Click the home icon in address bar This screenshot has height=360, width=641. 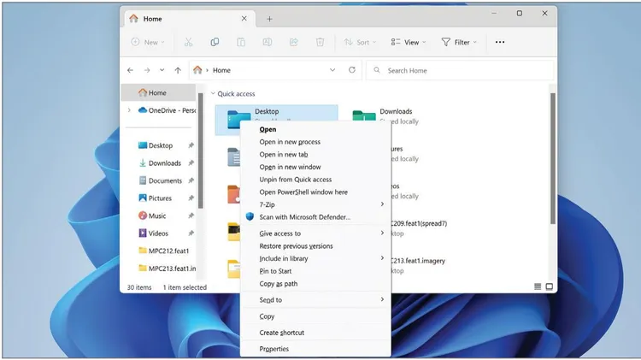pyautogui.click(x=197, y=70)
